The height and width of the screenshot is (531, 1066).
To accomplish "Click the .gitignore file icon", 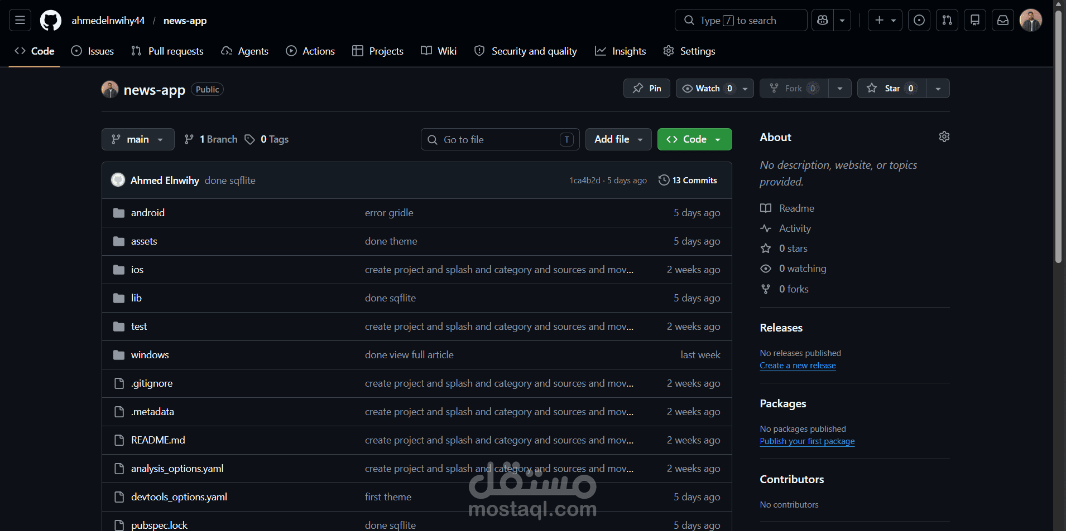I will coord(119,383).
